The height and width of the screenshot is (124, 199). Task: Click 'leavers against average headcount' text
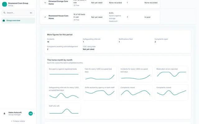[115, 19]
